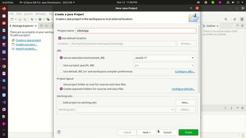Open Visual Studio Code from dock
Screen dimensions: 246x138
4,102
